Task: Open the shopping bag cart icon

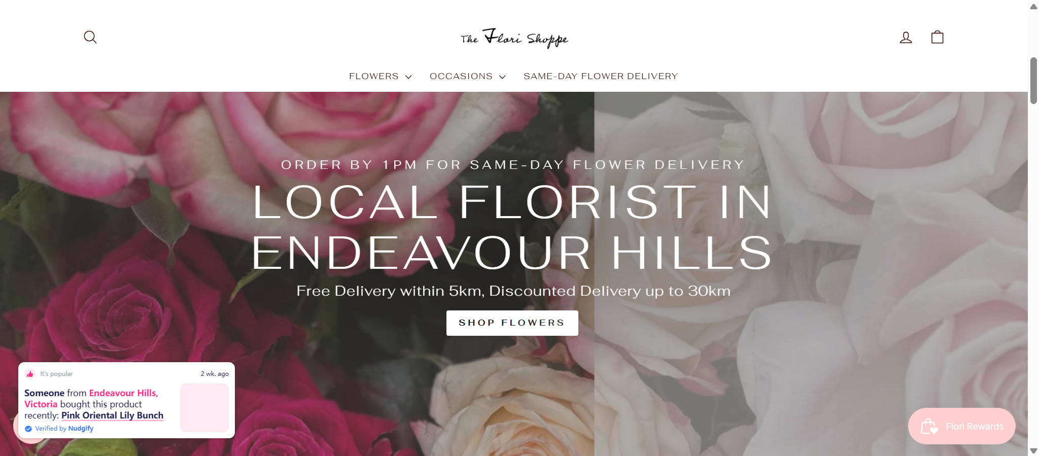Action: point(937,37)
